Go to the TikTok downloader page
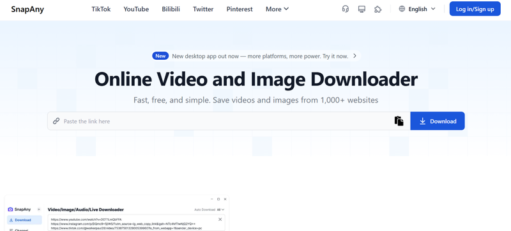The image size is (511, 231). tap(101, 9)
